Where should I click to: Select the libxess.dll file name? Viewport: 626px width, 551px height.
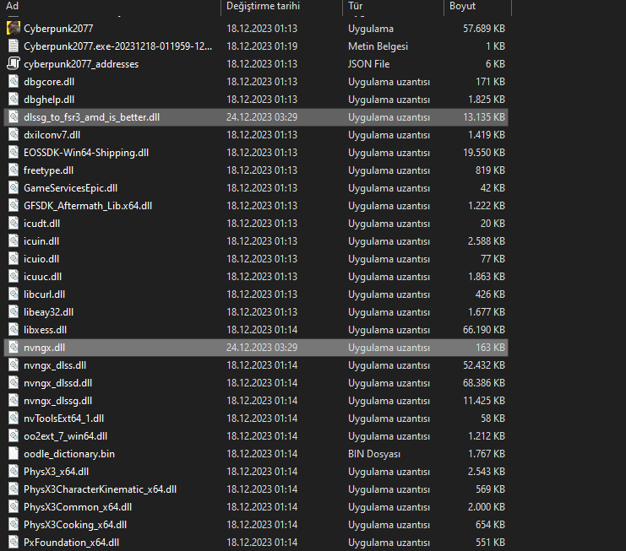coord(45,330)
